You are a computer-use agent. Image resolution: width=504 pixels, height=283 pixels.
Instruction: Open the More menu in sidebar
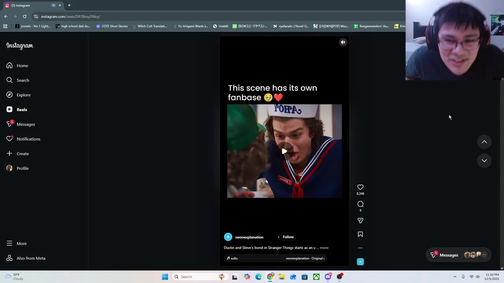tap(17, 244)
